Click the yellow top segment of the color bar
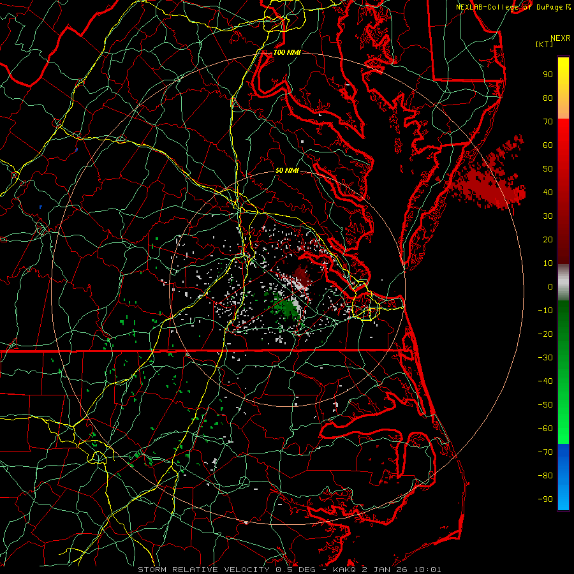Image resolution: width=574 pixels, height=574 pixels. click(563, 88)
